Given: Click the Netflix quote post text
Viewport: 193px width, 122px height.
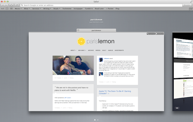Looking at the screenshot, I should point(71,89).
